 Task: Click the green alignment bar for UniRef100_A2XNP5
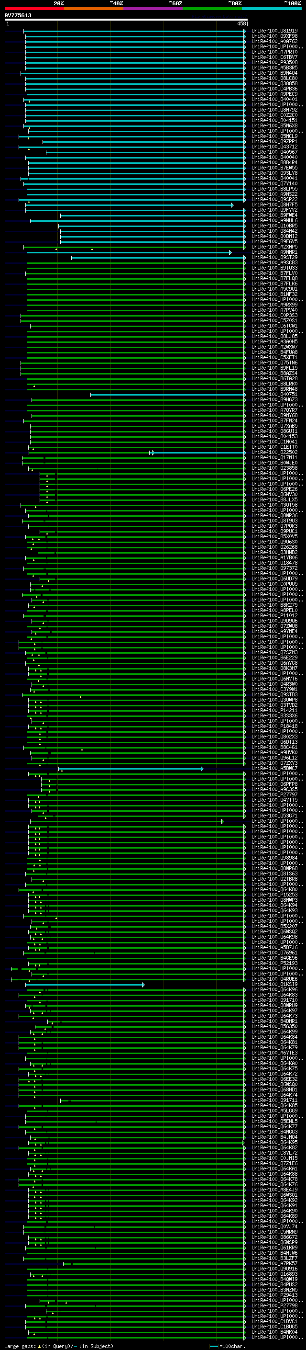(x=135, y=247)
